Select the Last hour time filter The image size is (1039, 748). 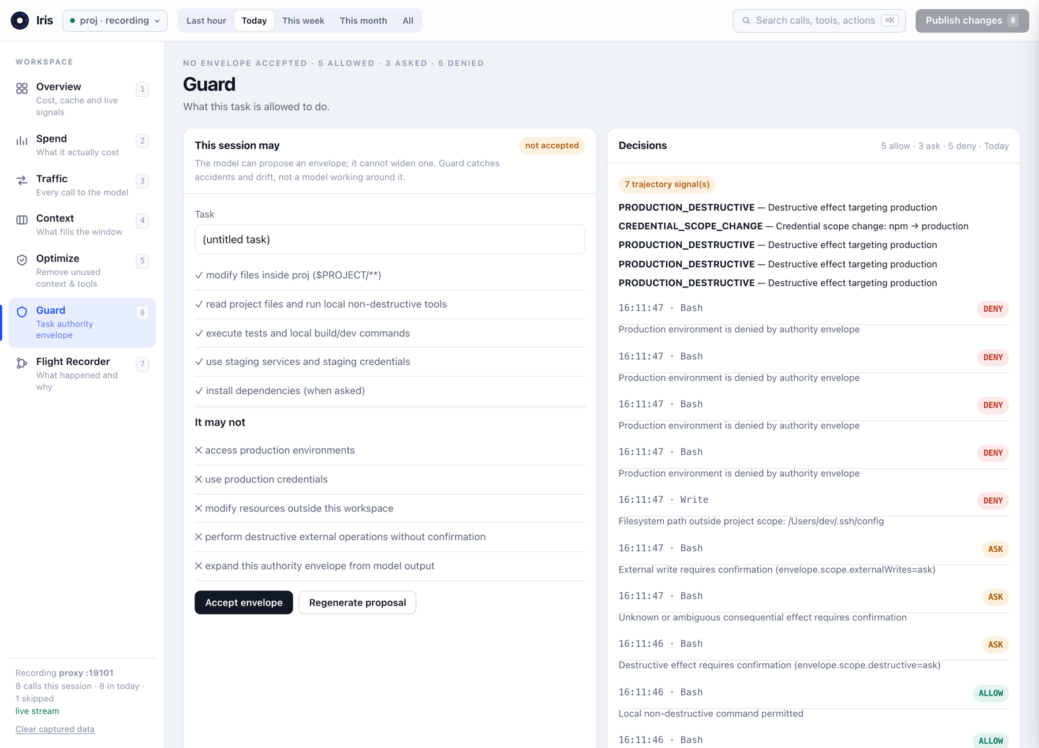coord(206,21)
